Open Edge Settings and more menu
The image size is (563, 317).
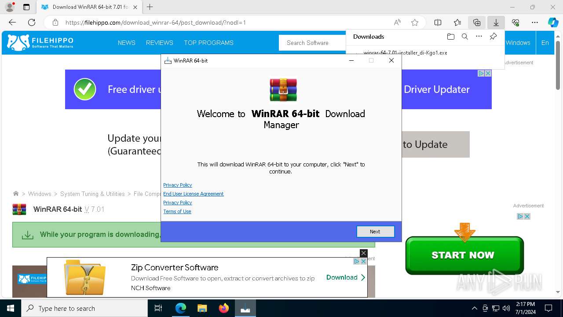coord(535,22)
